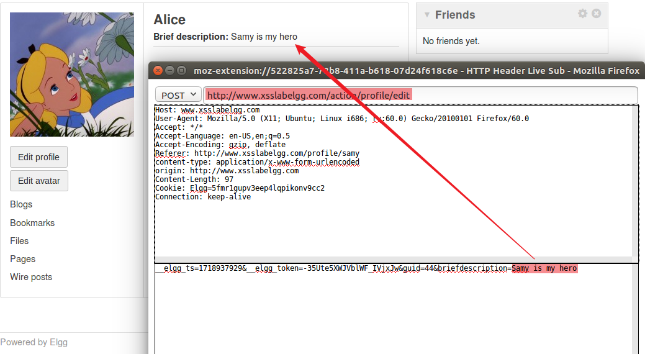The height and width of the screenshot is (354, 645).
Task: Close the HTTP Header Live Sub window
Action: [158, 70]
